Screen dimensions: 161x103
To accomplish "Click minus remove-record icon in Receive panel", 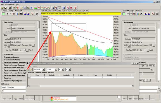I will pos(131,14).
